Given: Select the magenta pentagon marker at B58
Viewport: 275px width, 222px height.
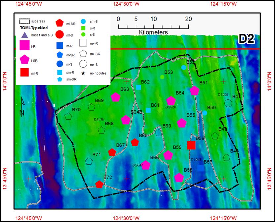Looking at the screenshot, I should (x=179, y=178).
